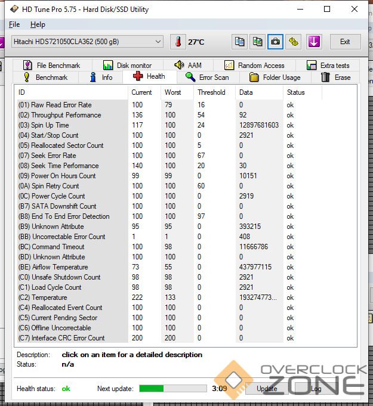The image size is (373, 406).
Task: Select the (BD) Unknown Attribute row
Action: [169, 257]
